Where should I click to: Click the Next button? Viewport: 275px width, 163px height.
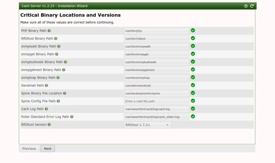[x=48, y=149]
